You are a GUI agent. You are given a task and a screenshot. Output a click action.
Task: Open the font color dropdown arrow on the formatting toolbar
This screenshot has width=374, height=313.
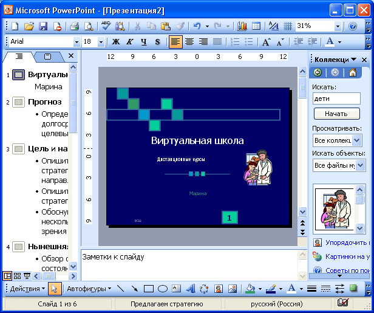click(339, 43)
